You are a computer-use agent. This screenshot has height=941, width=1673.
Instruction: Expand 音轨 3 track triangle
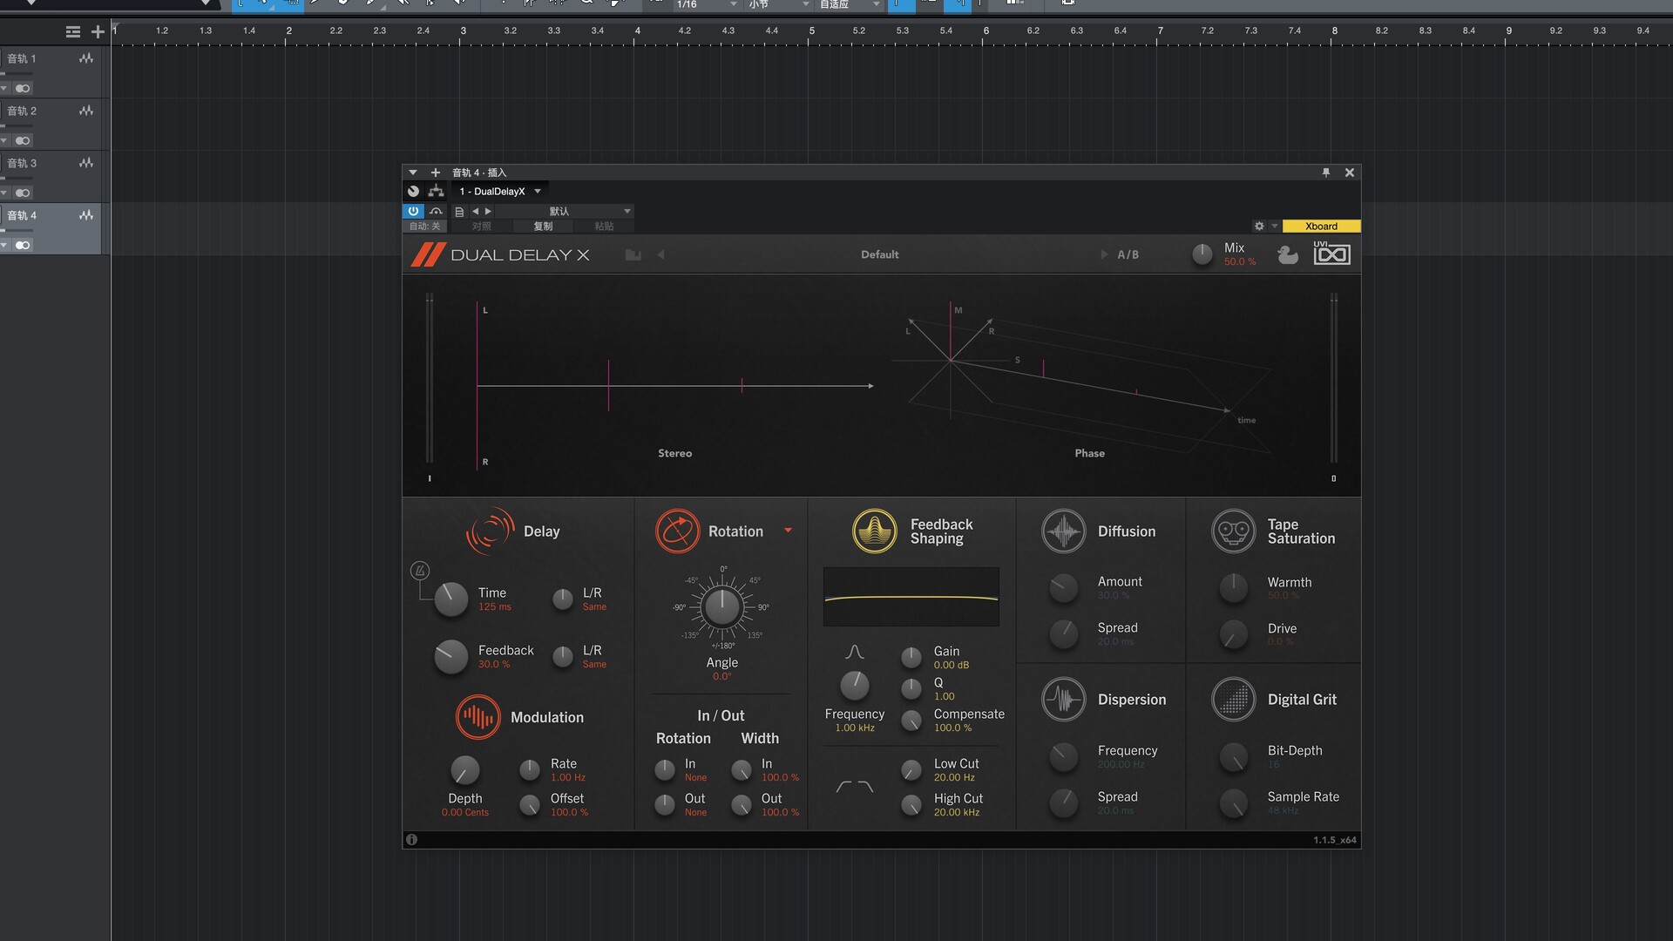coord(4,193)
